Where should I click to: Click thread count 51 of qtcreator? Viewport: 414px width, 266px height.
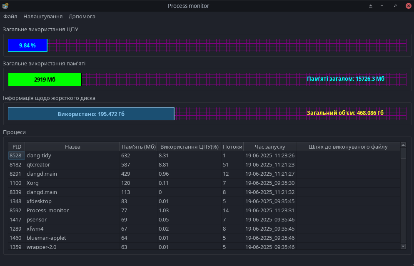[225, 165]
